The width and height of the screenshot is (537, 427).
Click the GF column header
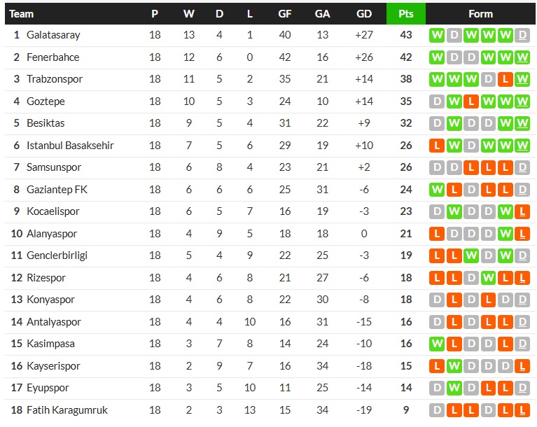285,14
